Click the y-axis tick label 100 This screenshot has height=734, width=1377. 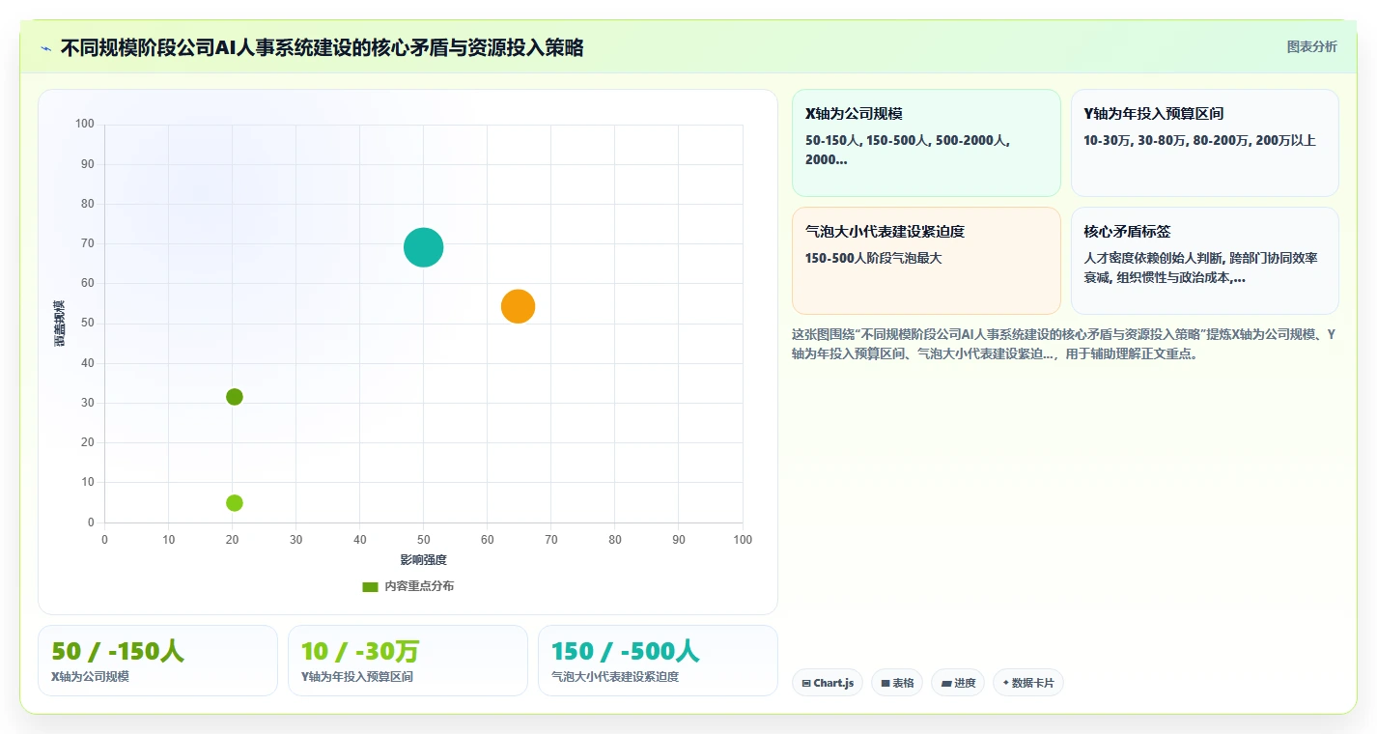coord(85,124)
